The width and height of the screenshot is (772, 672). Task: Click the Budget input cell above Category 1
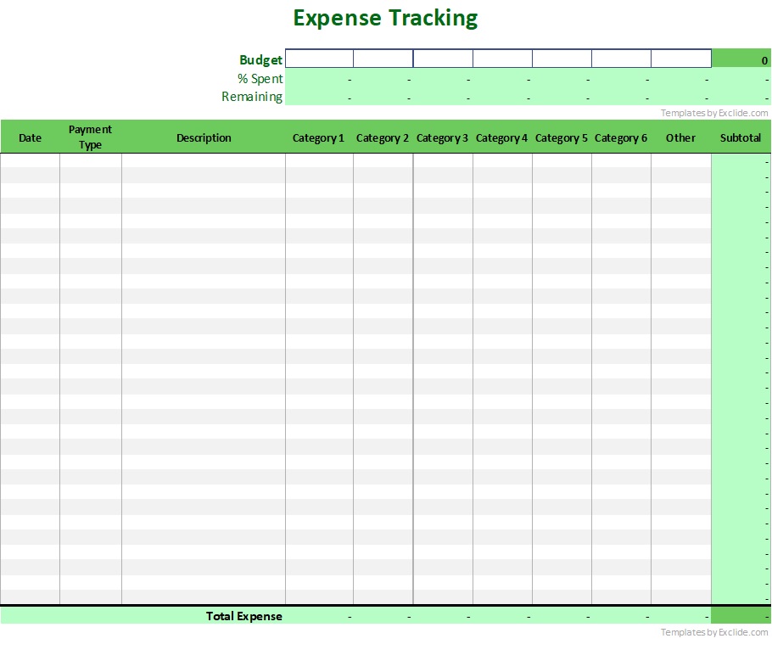pos(319,58)
